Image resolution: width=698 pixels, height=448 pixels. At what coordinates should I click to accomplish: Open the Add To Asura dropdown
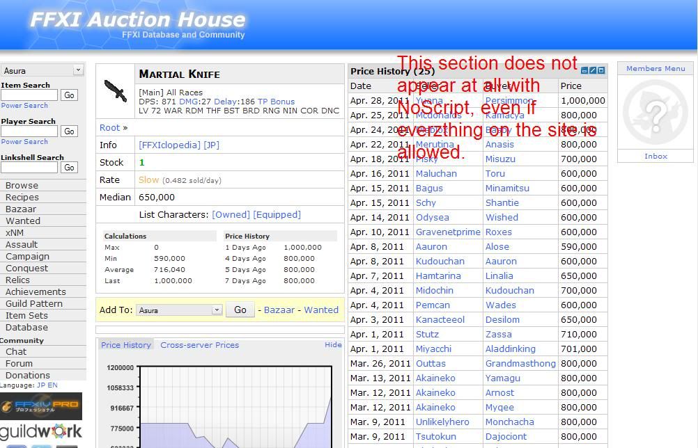tap(180, 310)
